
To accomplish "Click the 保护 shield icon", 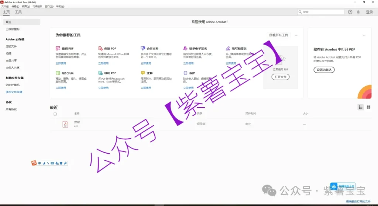I will click(x=185, y=73).
